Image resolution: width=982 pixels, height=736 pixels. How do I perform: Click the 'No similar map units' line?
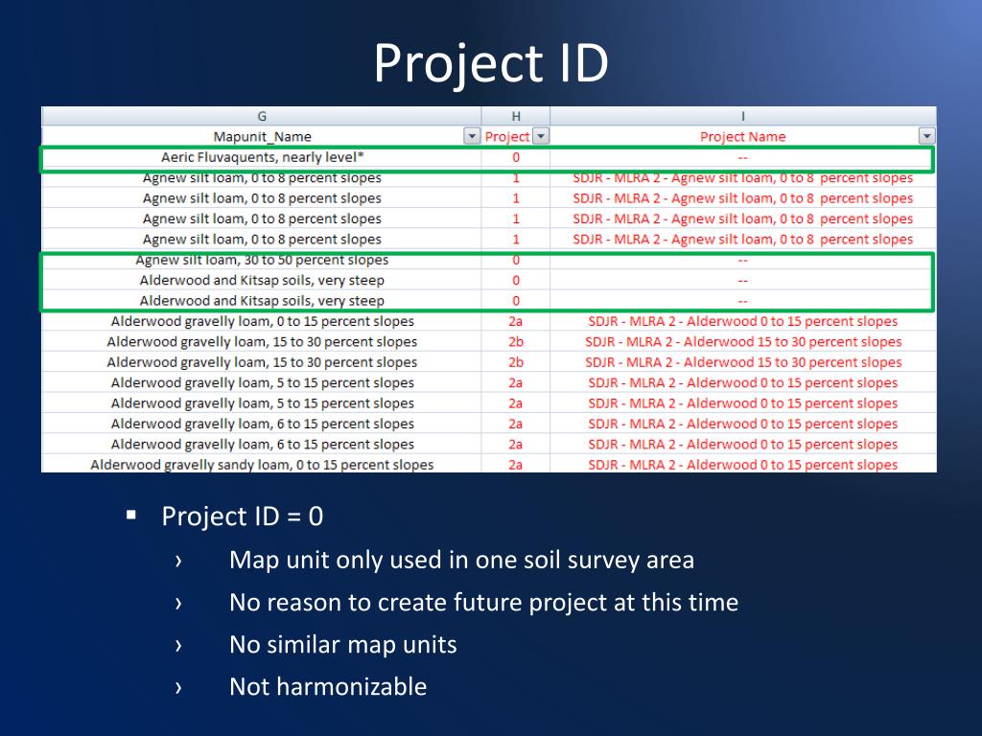pos(343,644)
